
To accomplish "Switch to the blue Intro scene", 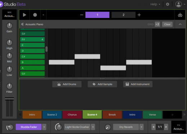I will (132, 115).
